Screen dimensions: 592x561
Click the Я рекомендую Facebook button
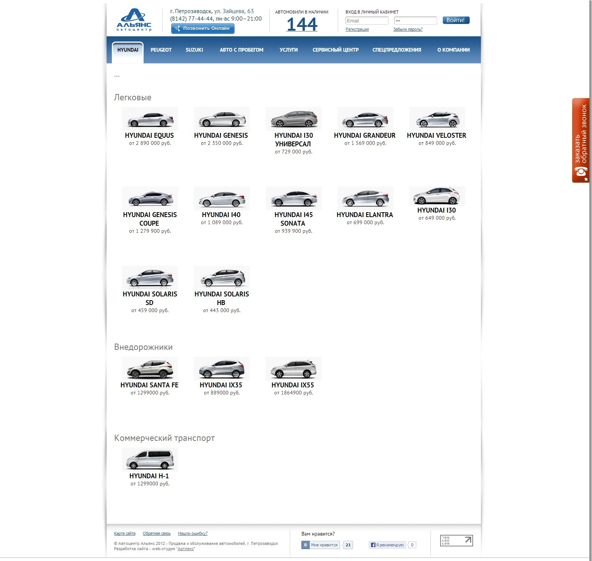tap(387, 545)
